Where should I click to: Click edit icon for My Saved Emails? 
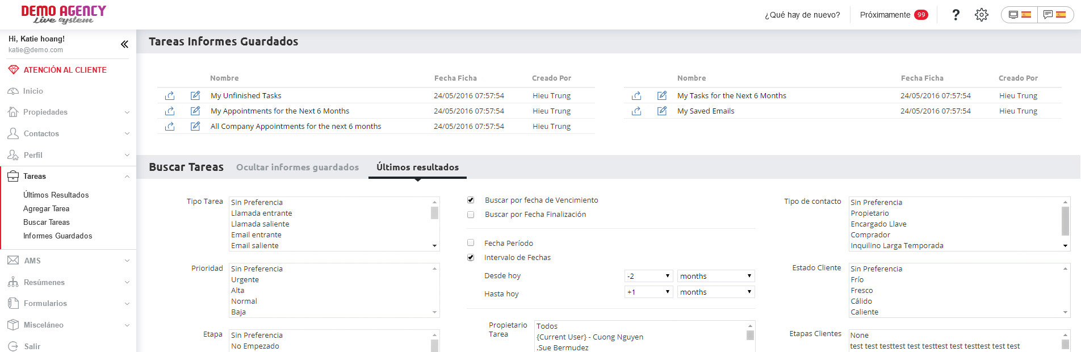pyautogui.click(x=662, y=111)
